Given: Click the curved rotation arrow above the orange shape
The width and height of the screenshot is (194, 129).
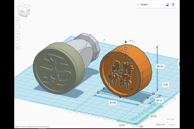Looking at the screenshot, I should tap(131, 41).
